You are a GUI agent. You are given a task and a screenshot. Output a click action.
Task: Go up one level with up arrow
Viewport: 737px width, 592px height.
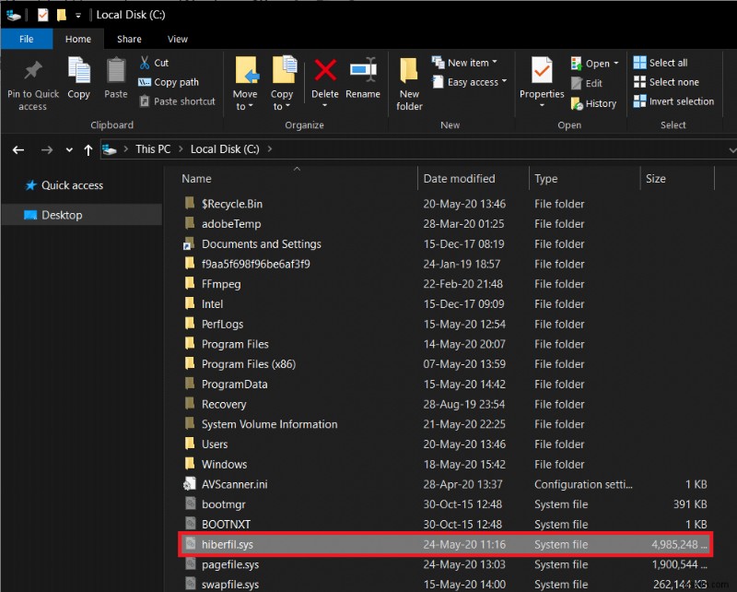(88, 149)
